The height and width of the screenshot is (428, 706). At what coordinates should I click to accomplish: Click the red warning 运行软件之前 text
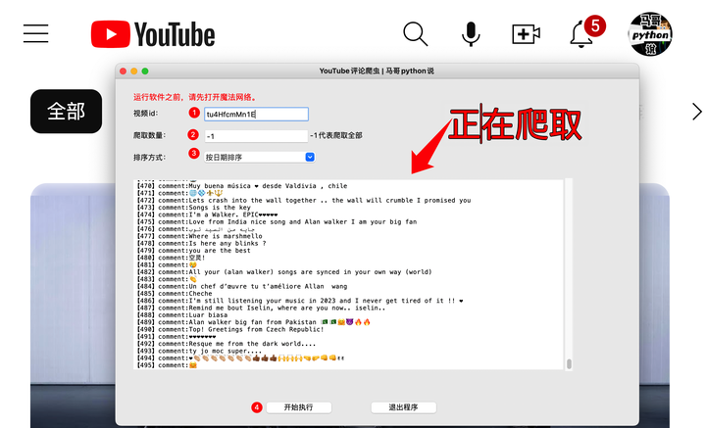195,97
